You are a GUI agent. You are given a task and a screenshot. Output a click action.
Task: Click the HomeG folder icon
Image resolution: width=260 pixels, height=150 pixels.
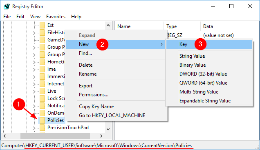[42, 62]
